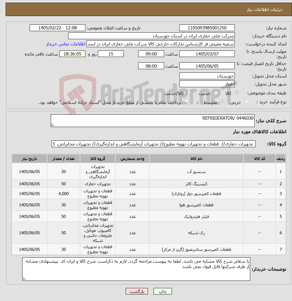
Task: Click the واحد شمارش column header
Action: pyautogui.click(x=132, y=159)
